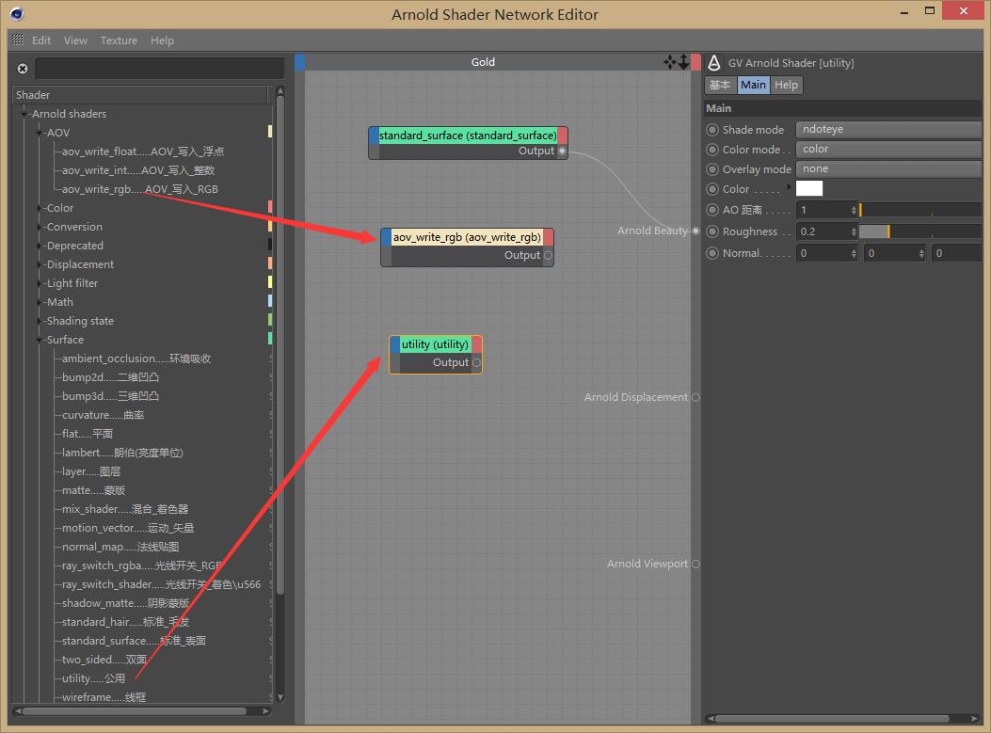Click the red corner marker right of Gold header

[695, 62]
